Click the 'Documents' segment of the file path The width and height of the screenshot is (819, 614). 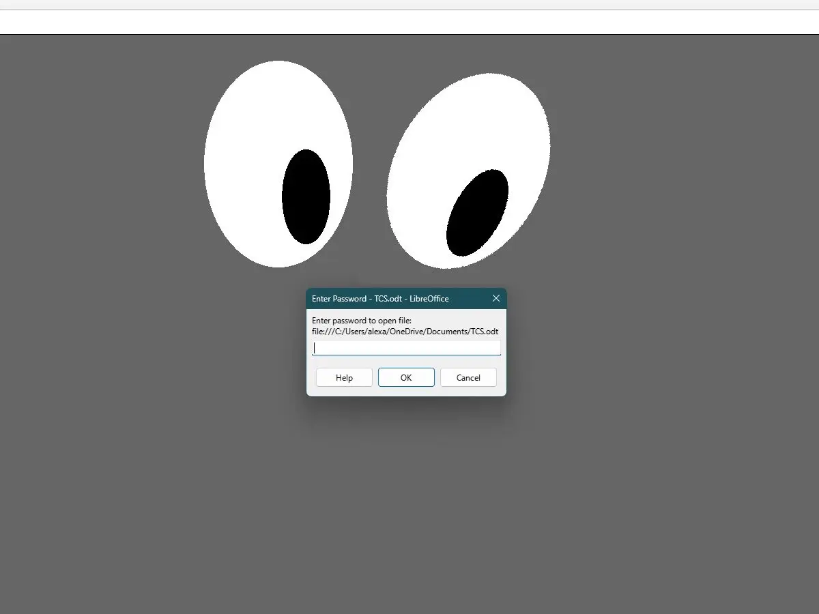(447, 331)
